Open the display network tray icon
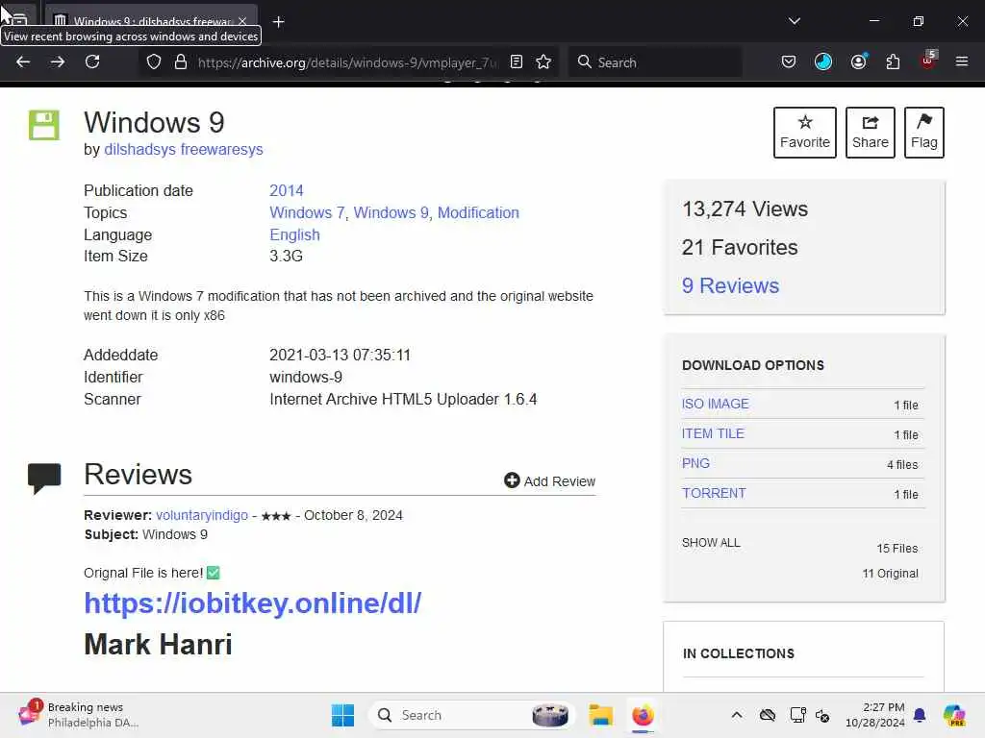985x738 pixels. [797, 715]
